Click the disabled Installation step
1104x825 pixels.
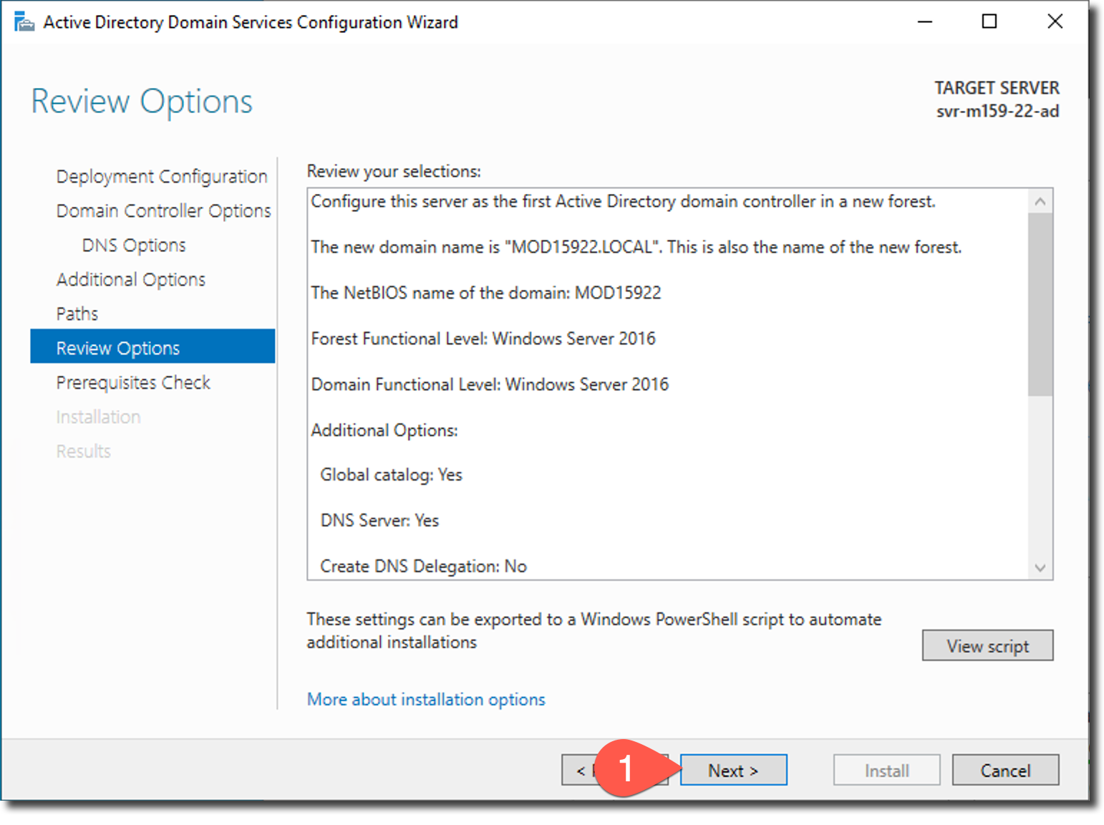98,417
